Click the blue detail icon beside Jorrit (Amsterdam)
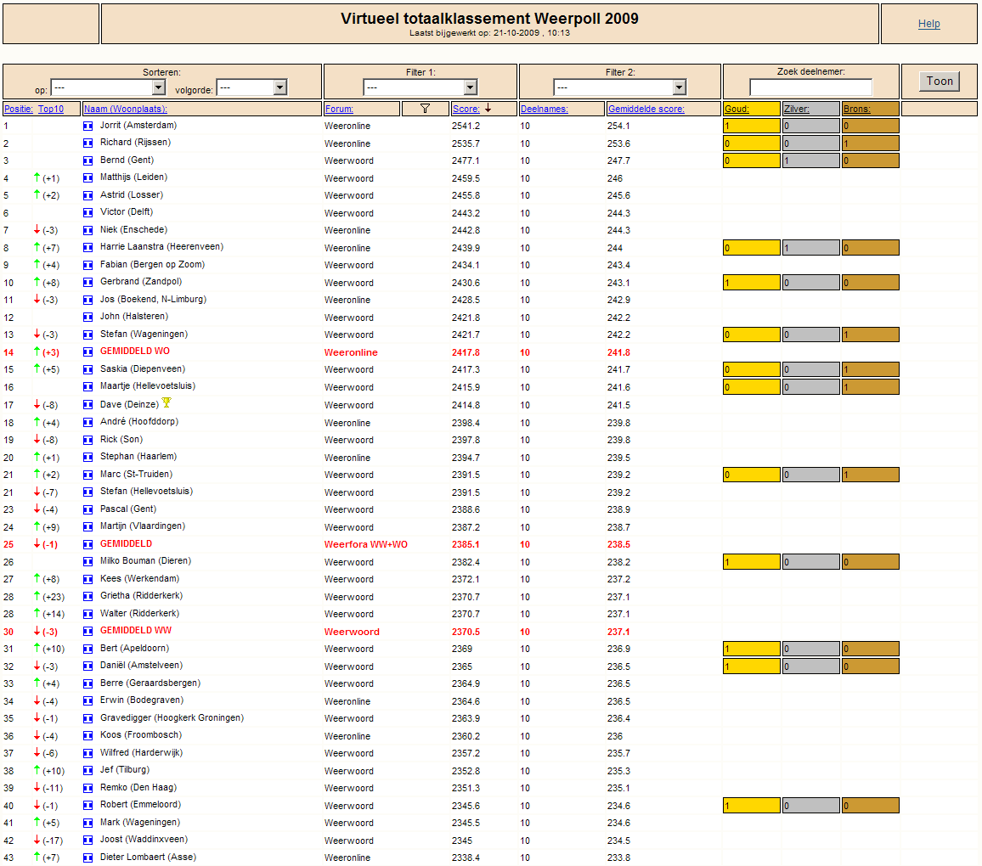The height and width of the screenshot is (866, 982). (x=87, y=126)
